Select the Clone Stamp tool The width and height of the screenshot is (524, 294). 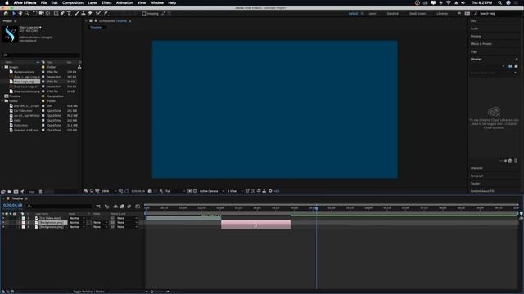(x=84, y=13)
